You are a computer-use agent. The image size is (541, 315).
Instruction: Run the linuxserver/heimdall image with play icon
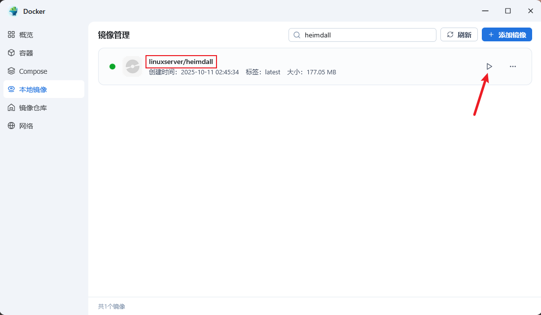coord(489,66)
